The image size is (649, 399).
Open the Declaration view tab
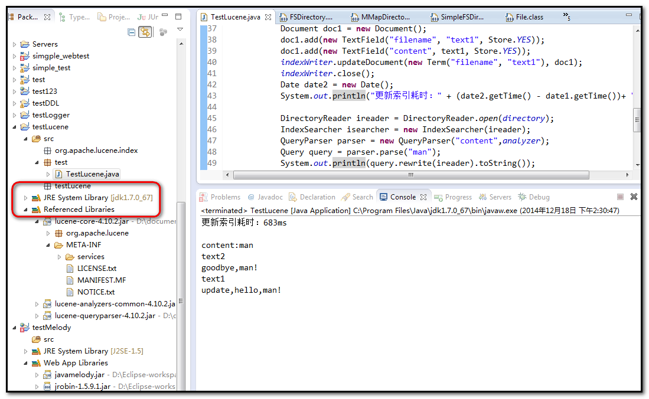click(312, 197)
